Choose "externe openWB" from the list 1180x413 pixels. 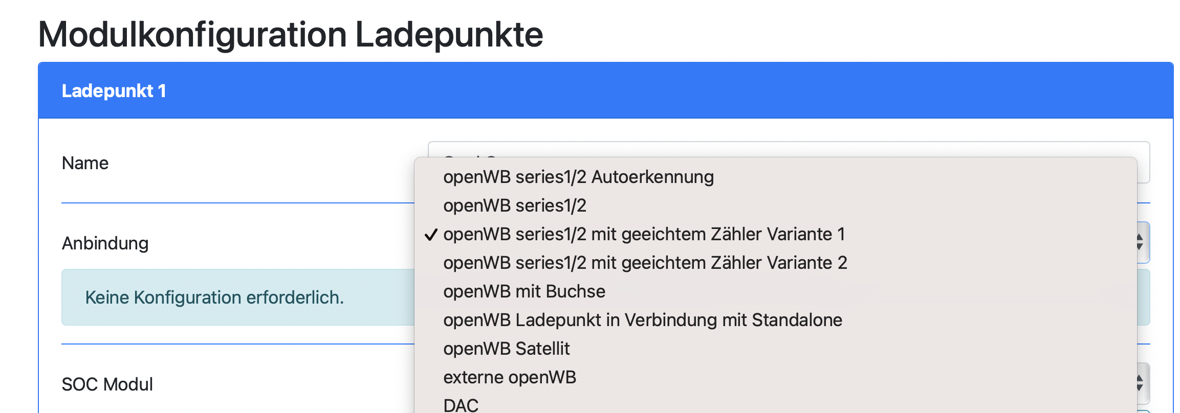coord(510,377)
